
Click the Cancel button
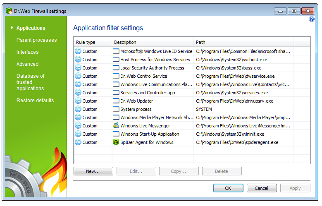pos(262,188)
